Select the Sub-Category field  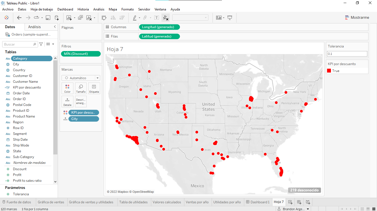coord(23,157)
